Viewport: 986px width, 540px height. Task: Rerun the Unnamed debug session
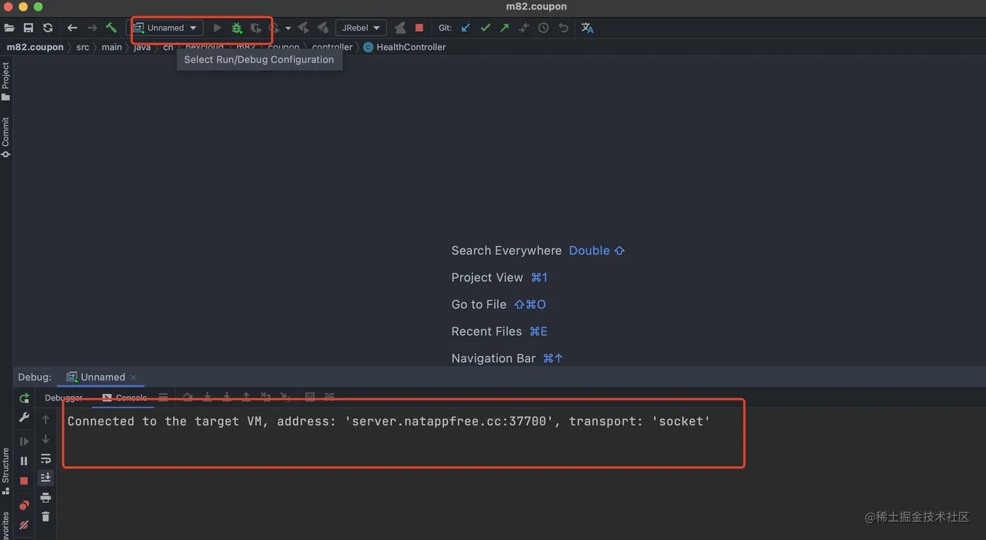[24, 398]
